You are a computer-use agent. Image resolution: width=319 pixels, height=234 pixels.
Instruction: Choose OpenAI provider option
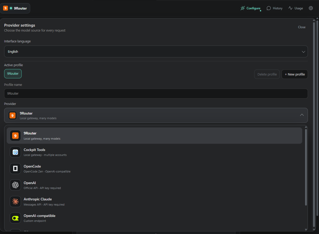154,185
